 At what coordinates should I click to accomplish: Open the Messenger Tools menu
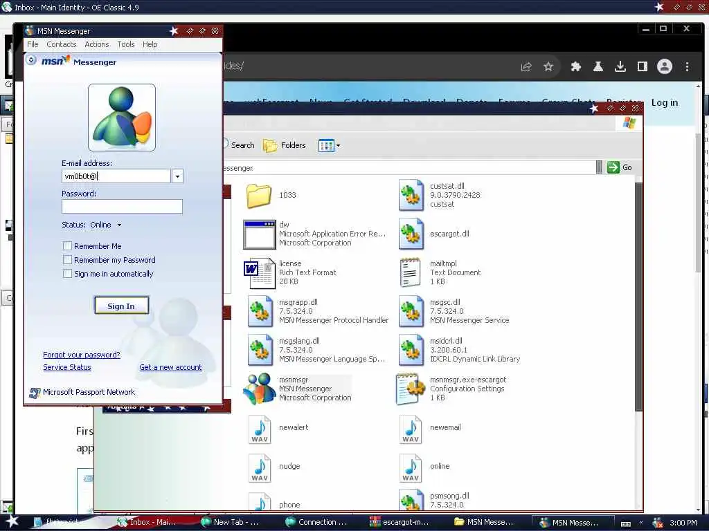coord(126,44)
